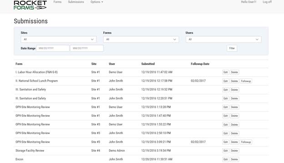Open the Users filter dropdown
Image resolution: width=284 pixels, height=163 pixels.
click(223, 39)
